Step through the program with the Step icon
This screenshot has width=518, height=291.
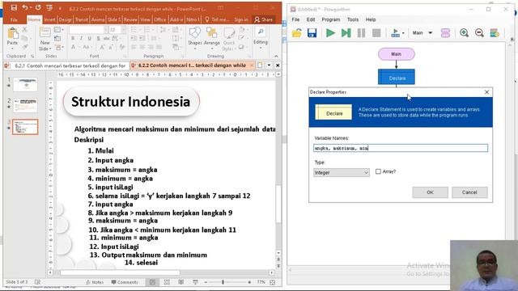[x=346, y=33]
